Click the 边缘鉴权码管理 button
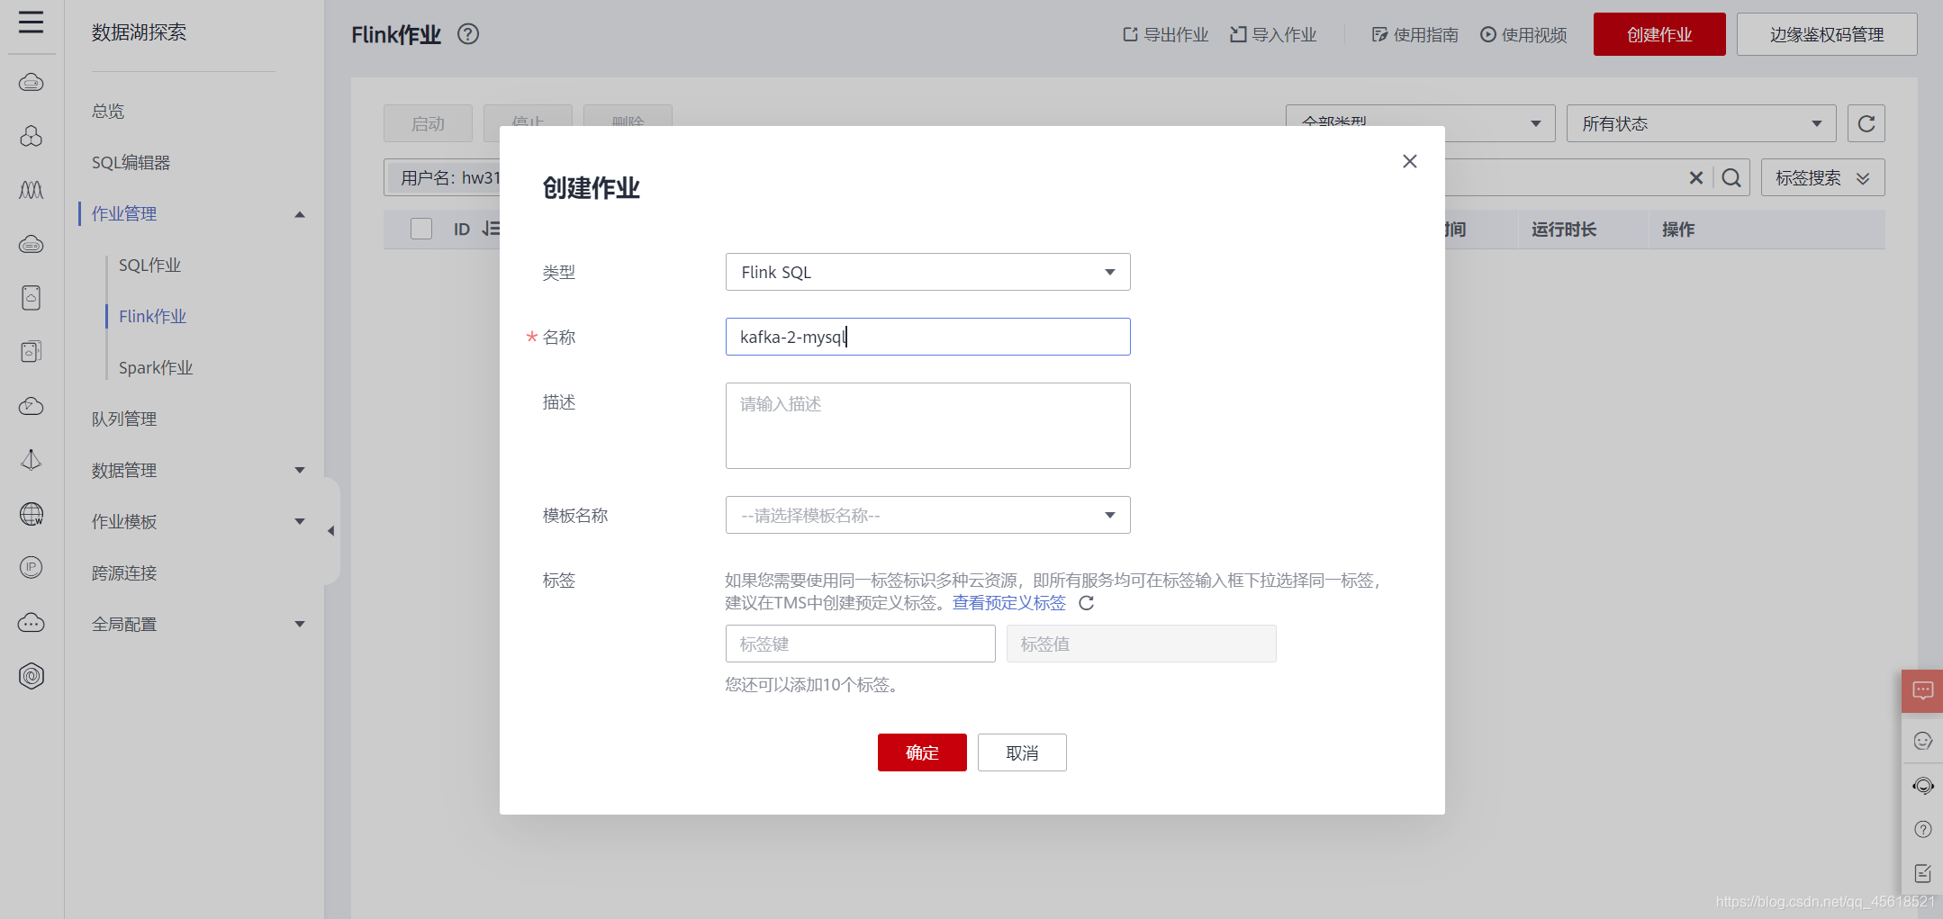 (1827, 34)
